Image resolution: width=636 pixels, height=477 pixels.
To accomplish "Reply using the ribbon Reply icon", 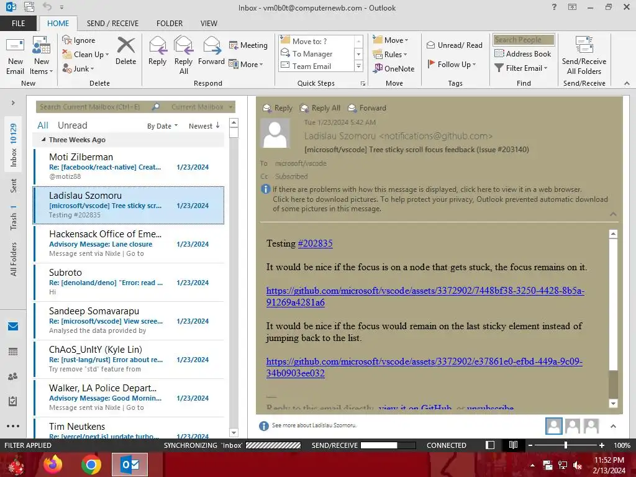I will (157, 51).
